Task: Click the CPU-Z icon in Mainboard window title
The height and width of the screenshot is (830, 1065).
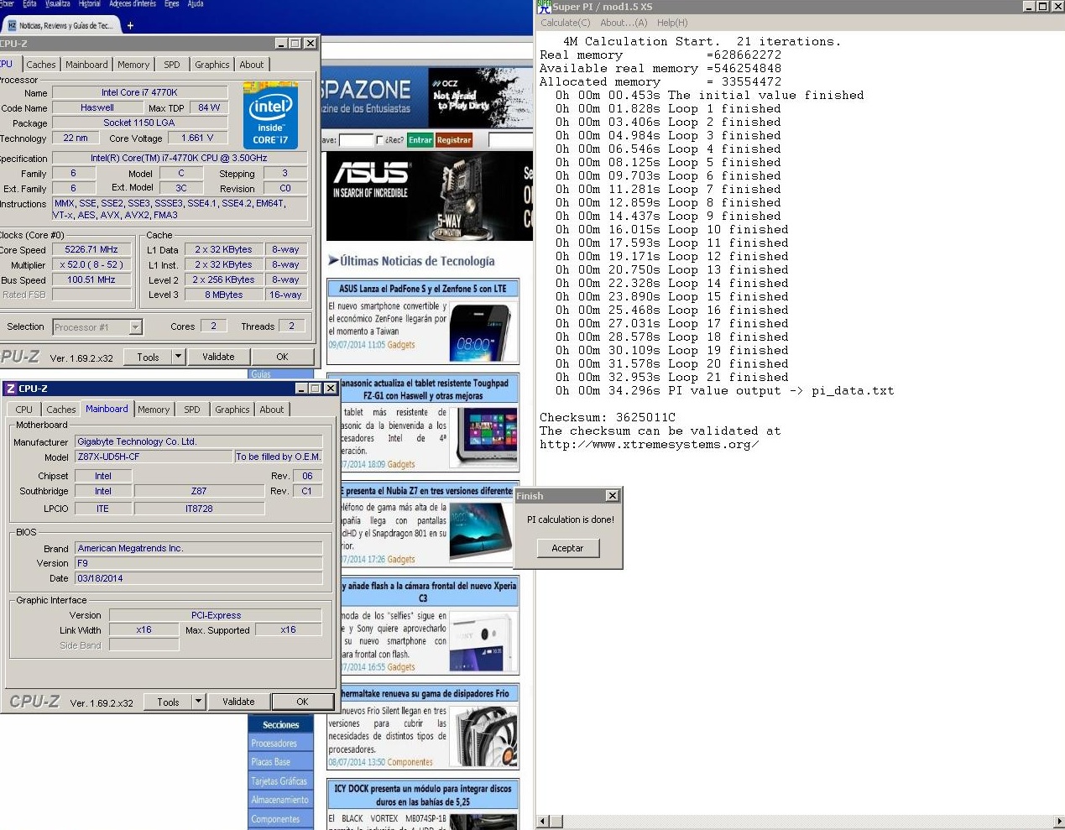Action: (10, 389)
